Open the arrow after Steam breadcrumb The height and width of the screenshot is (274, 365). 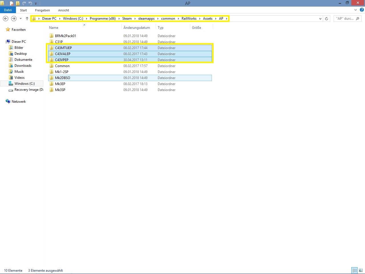pos(135,19)
